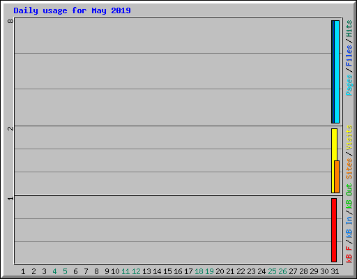Click the red "kB F" legend label
Screen dimensions: 357x279
pyautogui.click(x=349, y=255)
